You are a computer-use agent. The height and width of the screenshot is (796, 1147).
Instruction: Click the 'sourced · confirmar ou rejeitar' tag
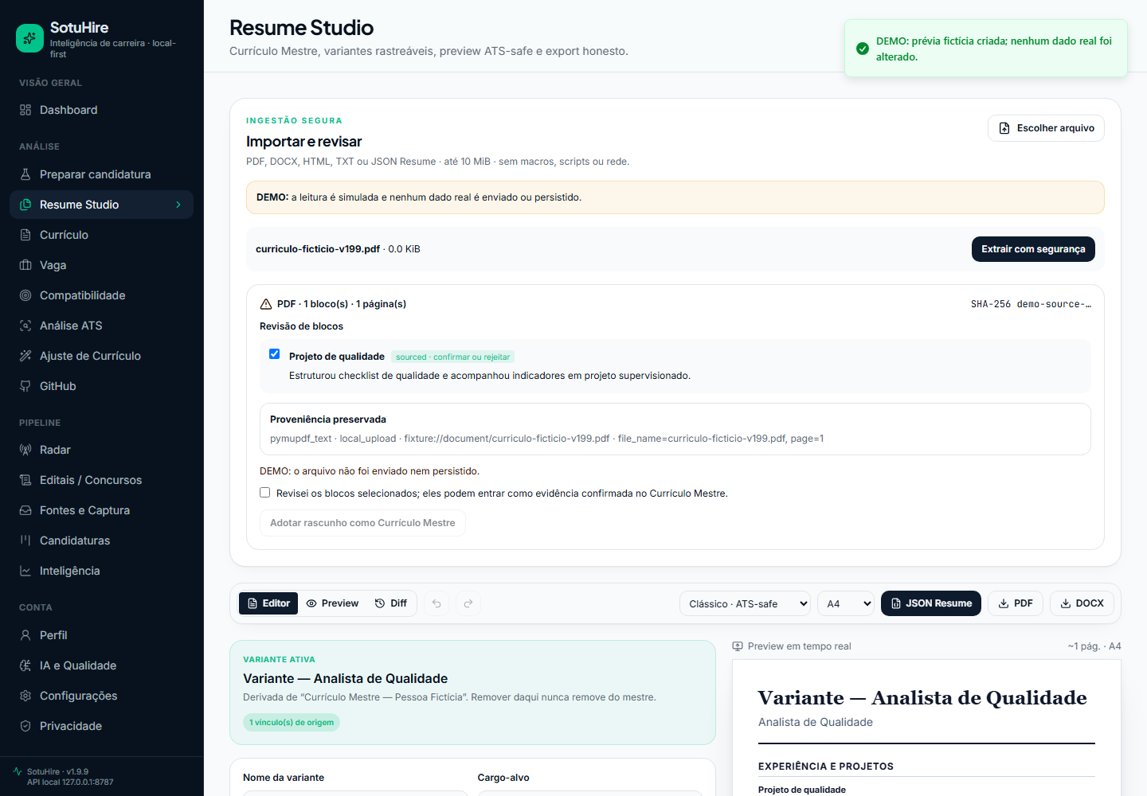[452, 357]
